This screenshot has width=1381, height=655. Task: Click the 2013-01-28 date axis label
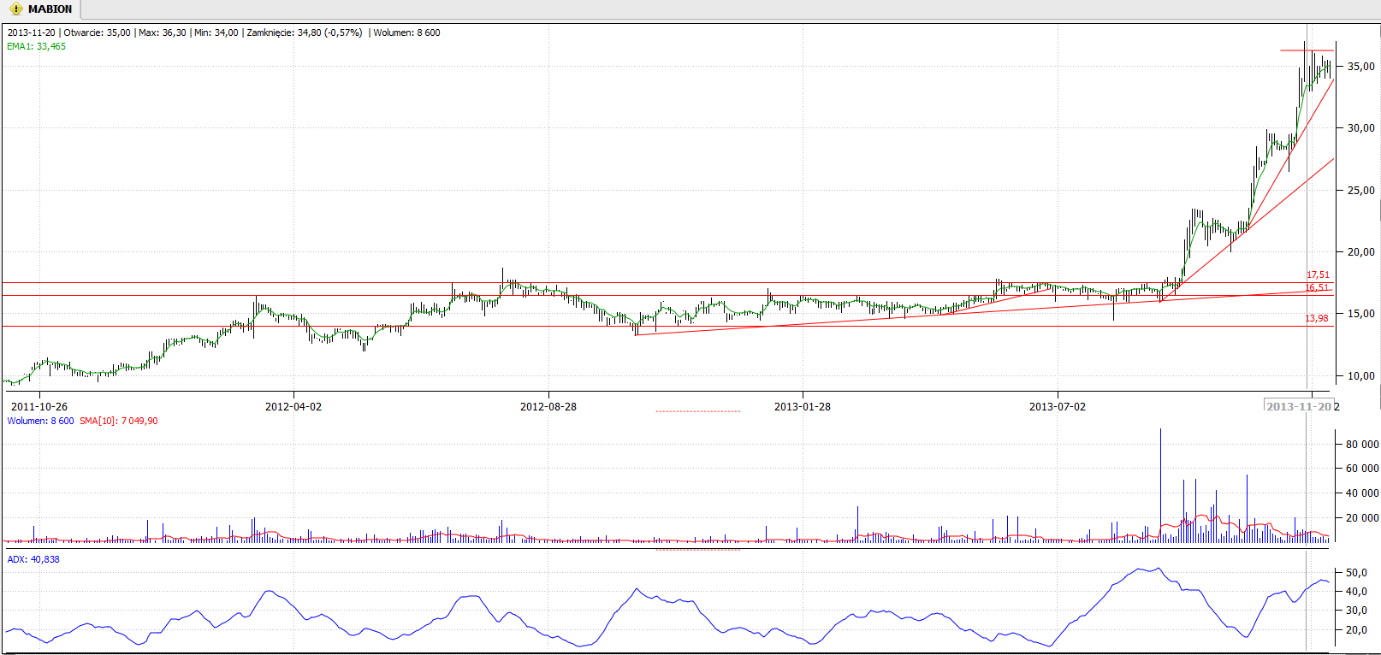coord(803,406)
